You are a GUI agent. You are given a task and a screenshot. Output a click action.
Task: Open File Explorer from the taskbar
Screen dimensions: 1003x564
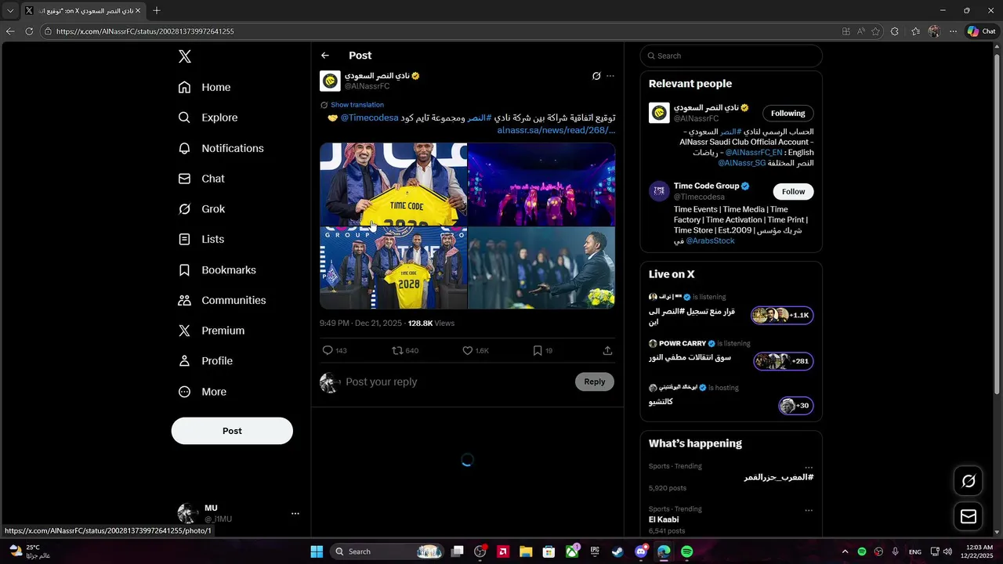pos(526,551)
